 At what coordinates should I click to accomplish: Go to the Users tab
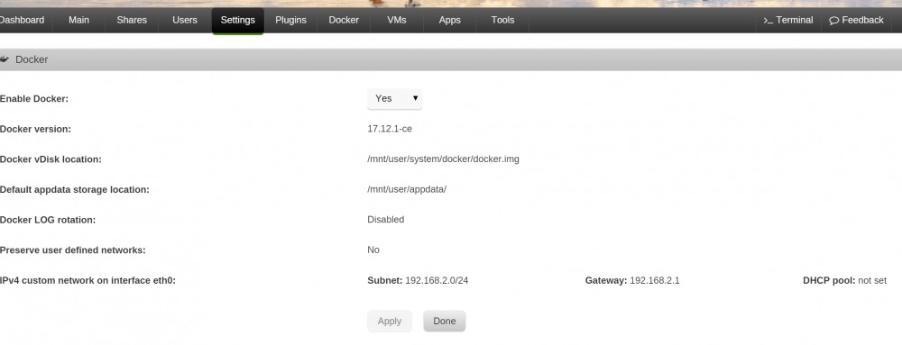185,20
